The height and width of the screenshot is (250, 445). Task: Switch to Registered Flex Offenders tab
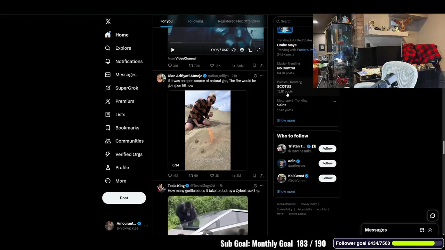pyautogui.click(x=239, y=21)
